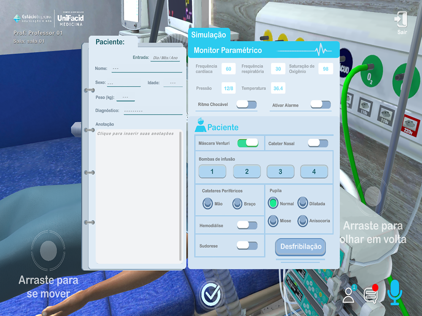Image resolution: width=422 pixels, height=316 pixels.
Task: Toggle the Hemodiálise switch
Action: pyautogui.click(x=247, y=225)
